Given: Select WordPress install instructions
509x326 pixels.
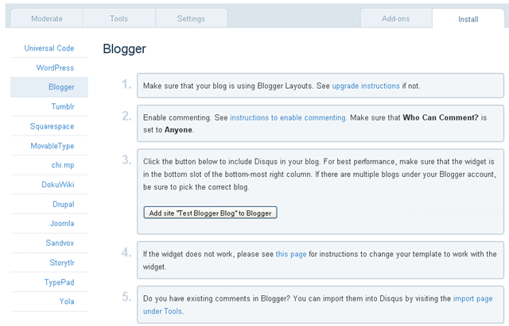Looking at the screenshot, I should tap(55, 67).
